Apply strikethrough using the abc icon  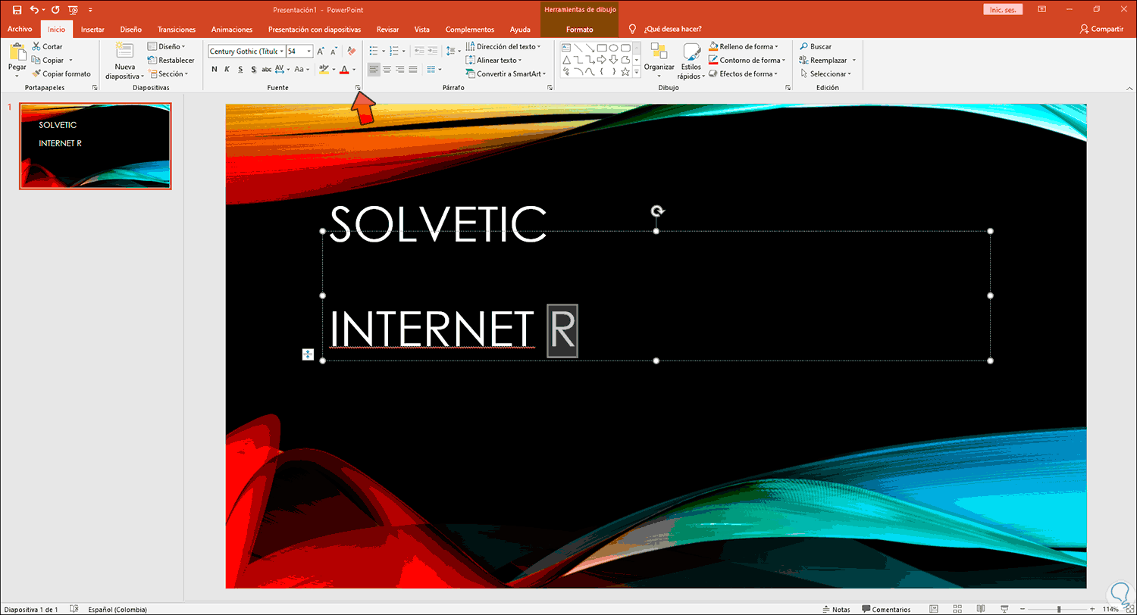pyautogui.click(x=267, y=68)
